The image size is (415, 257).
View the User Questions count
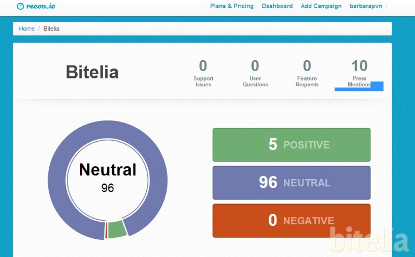(x=255, y=73)
